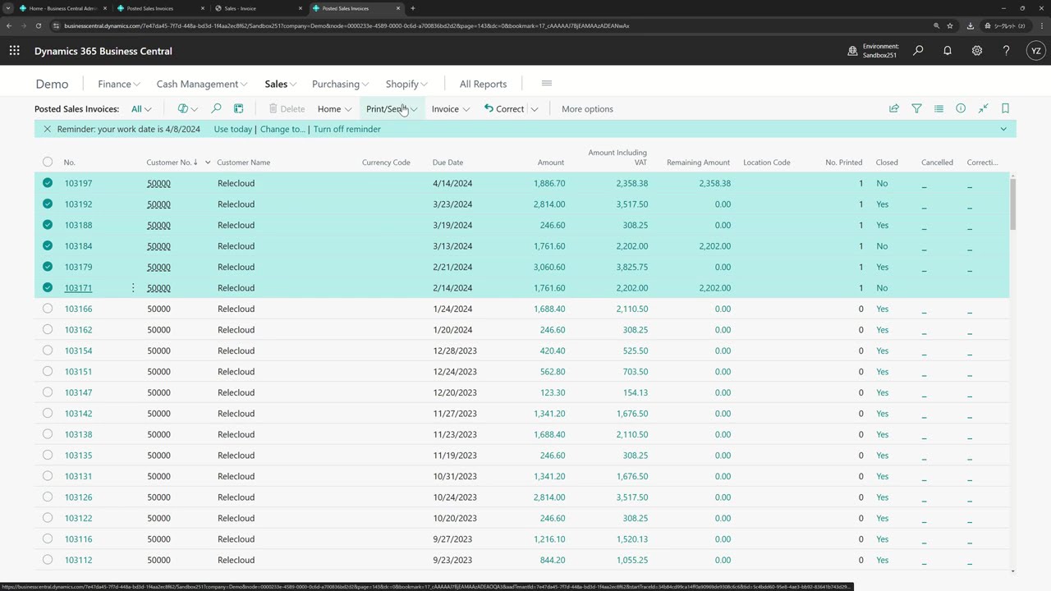
Task: Click the browser back arrow
Action: tap(9, 25)
